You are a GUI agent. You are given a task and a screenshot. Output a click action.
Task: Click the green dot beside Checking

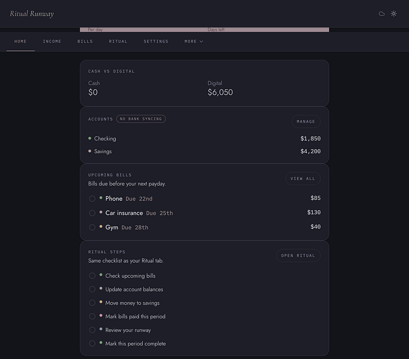tap(90, 138)
